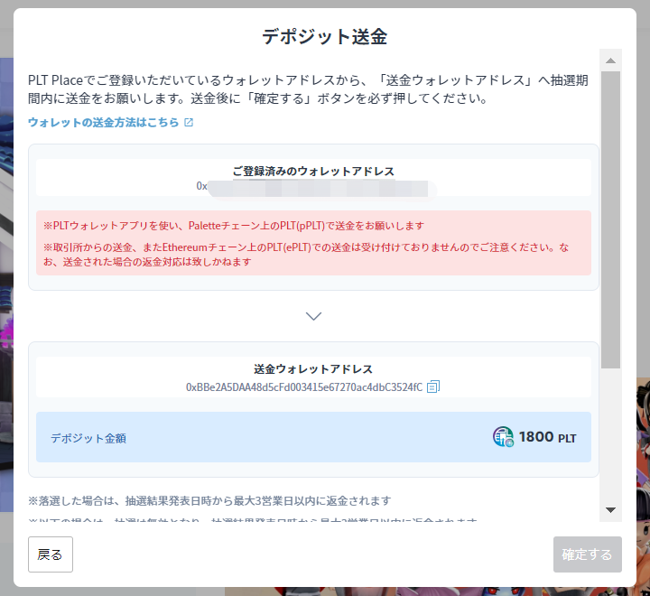This screenshot has height=596, width=650.
Task: Click the down chevron between wallet address cards
Action: (x=313, y=316)
